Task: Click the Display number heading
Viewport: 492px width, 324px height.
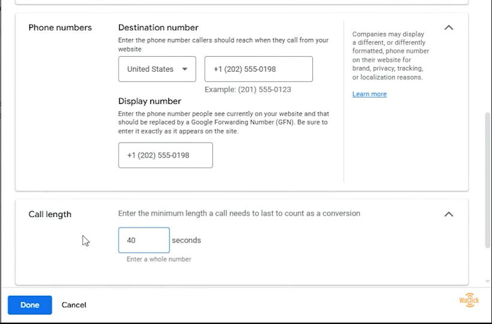Action: 150,101
